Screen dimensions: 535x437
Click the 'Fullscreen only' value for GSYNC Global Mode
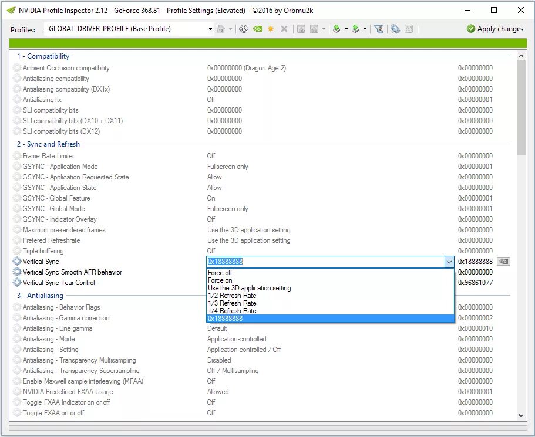tap(228, 209)
